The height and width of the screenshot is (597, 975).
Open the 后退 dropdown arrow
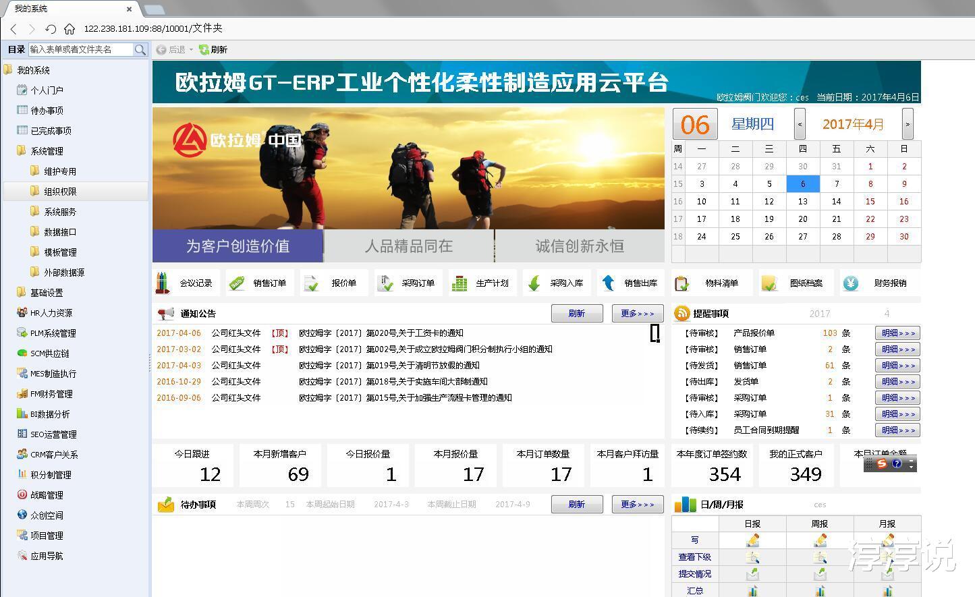191,50
